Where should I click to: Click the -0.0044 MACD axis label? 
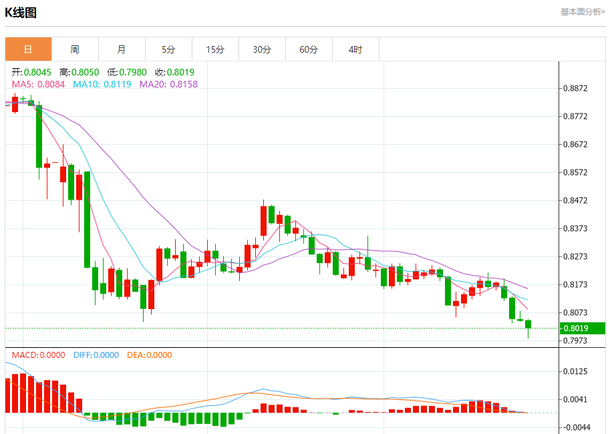tap(575, 427)
